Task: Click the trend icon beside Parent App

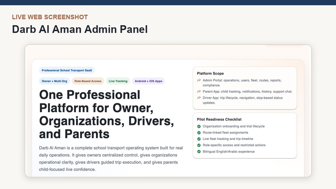Action: click(x=199, y=91)
